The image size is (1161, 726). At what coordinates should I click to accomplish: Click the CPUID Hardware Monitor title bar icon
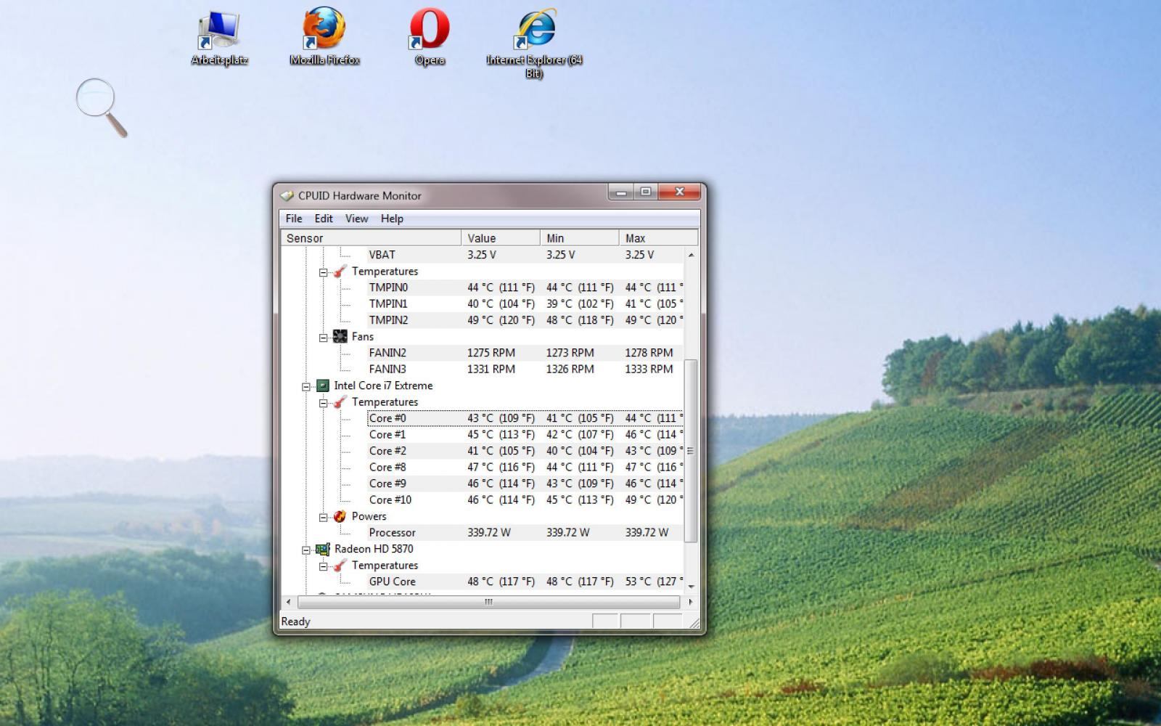287,195
